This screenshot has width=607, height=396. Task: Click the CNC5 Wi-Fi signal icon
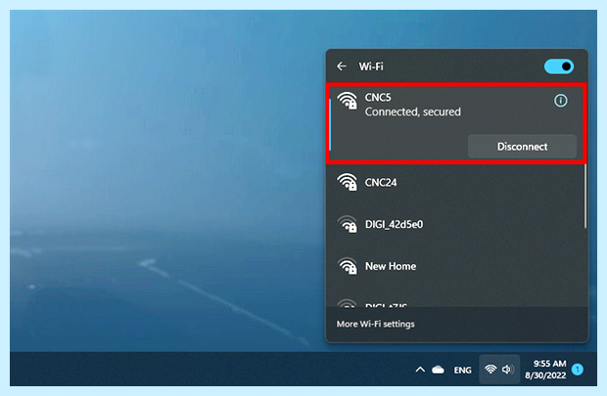348,101
